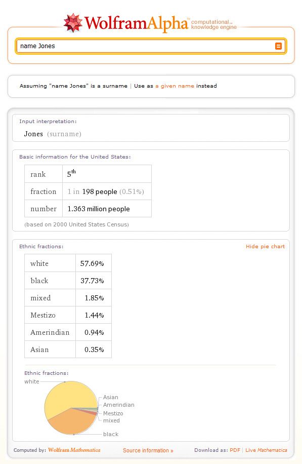This screenshot has width=302, height=464.
Task: Use Jones as a given name instead
Action: (x=175, y=86)
